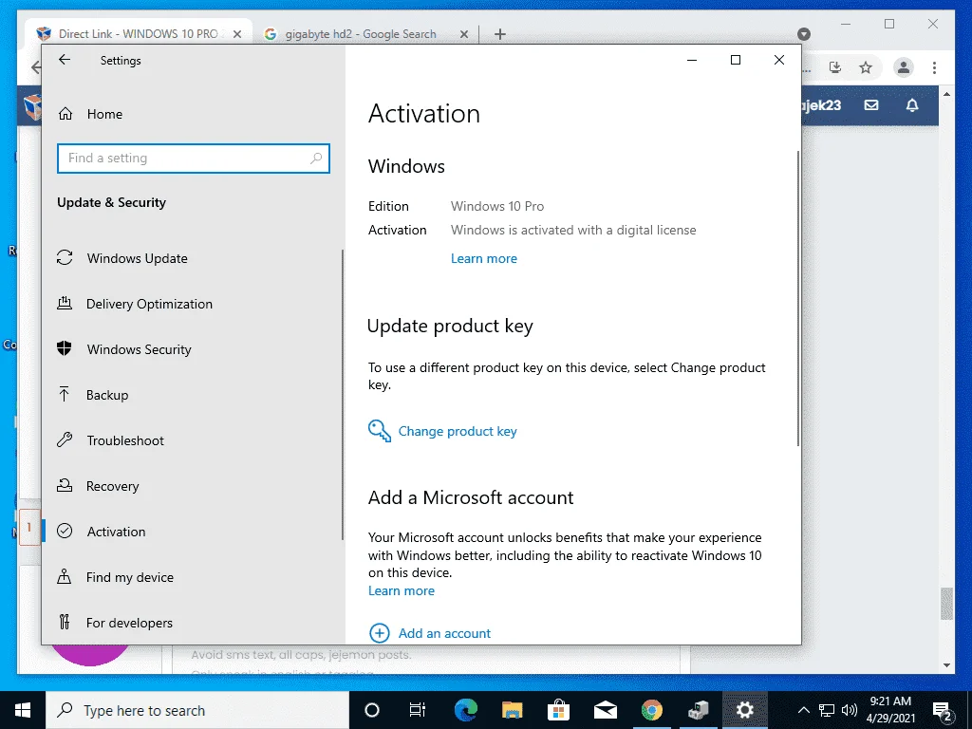Open Find my device settings
This screenshot has width=972, height=729.
(115, 577)
